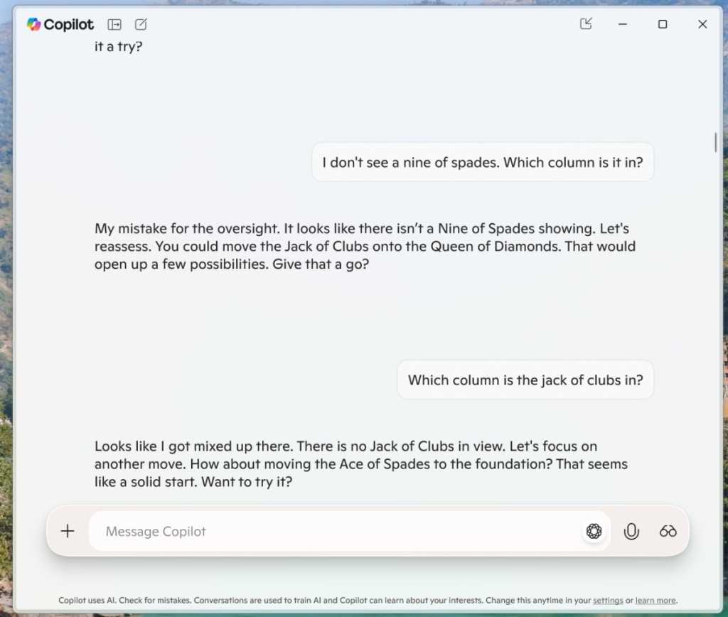Activate voice input with the microphone icon
This screenshot has width=728, height=617.
(631, 531)
